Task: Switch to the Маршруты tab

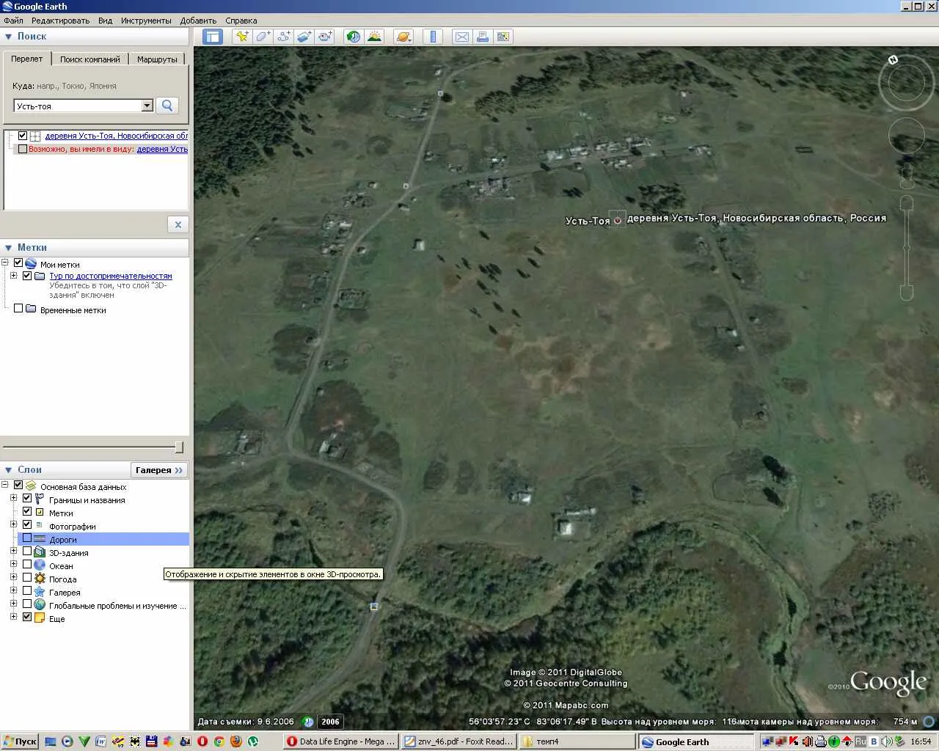Action: tap(157, 59)
